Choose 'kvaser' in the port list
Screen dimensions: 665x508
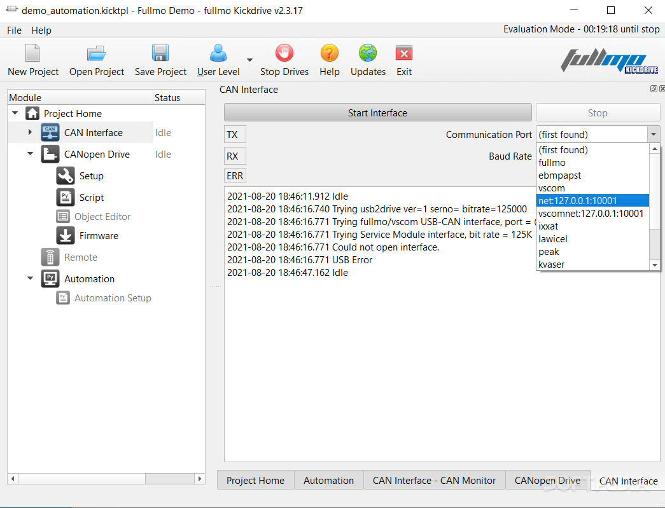pyautogui.click(x=592, y=264)
